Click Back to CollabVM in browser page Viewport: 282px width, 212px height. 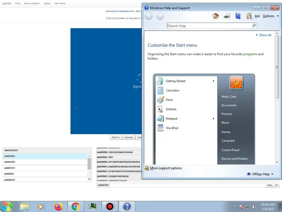(x=32, y=3)
